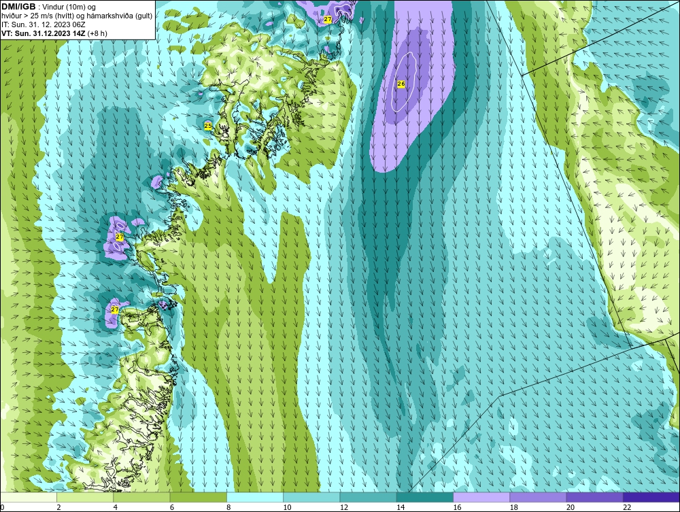Viewport: 680px width, 512px height.
Task: Click the legend scale number 4
Action: click(116, 508)
